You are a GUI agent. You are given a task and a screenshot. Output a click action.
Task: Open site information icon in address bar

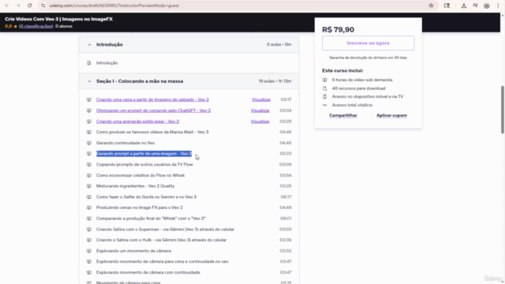click(43, 6)
